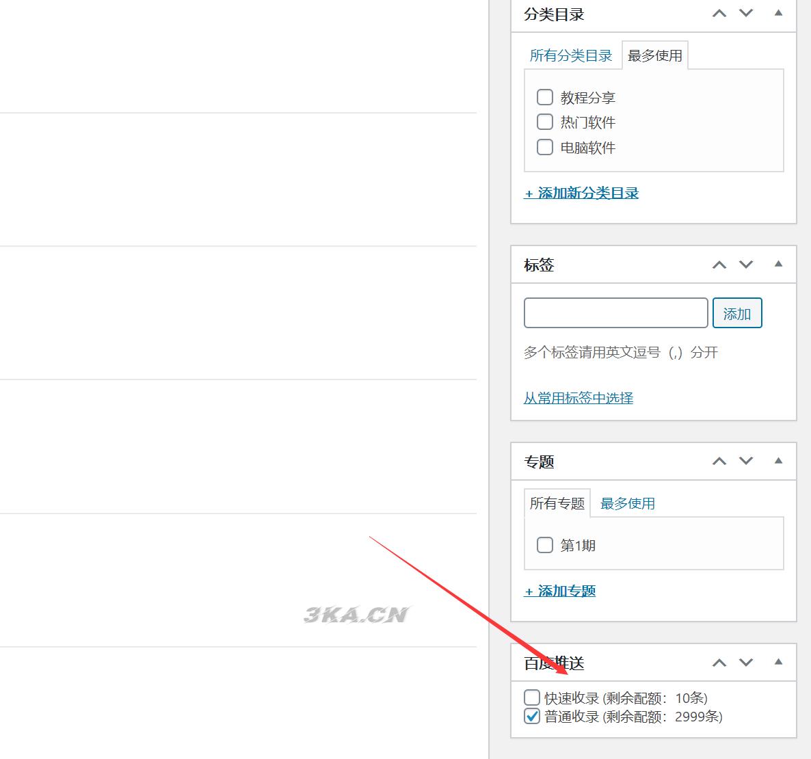Click the 添加专题 link
The width and height of the screenshot is (811, 759).
point(560,591)
